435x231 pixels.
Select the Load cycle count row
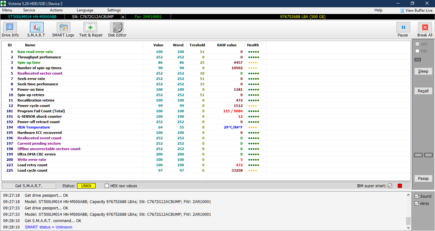206,170
